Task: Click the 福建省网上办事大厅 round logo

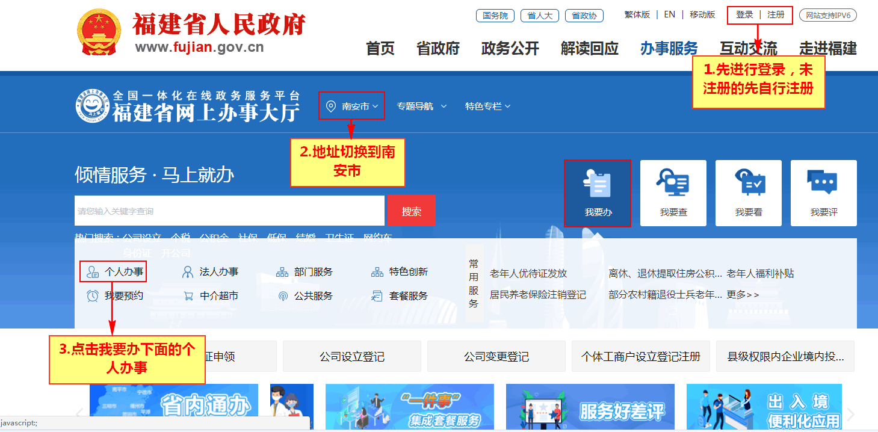Action: click(x=93, y=106)
